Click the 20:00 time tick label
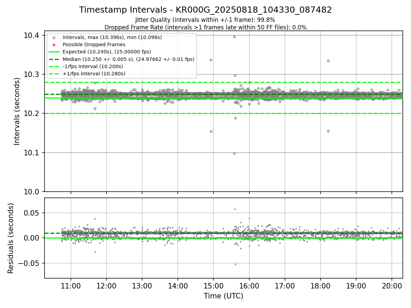Viewport: 411px width, 308px height. point(392,285)
